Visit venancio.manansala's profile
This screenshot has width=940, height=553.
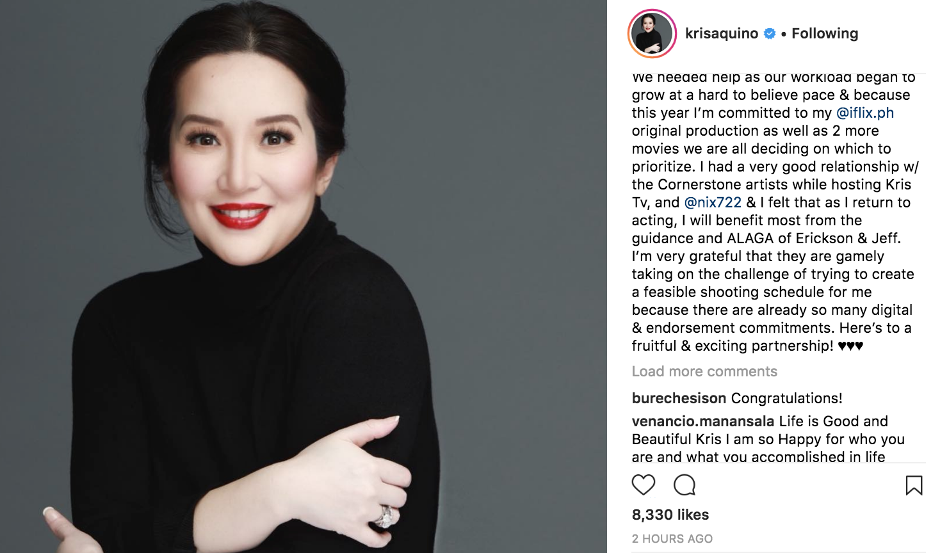(x=703, y=421)
